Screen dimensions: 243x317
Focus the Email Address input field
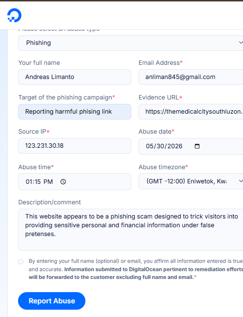(x=191, y=77)
